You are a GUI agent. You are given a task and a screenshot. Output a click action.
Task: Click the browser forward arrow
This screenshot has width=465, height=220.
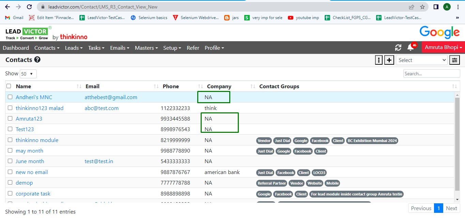[x=18, y=7]
